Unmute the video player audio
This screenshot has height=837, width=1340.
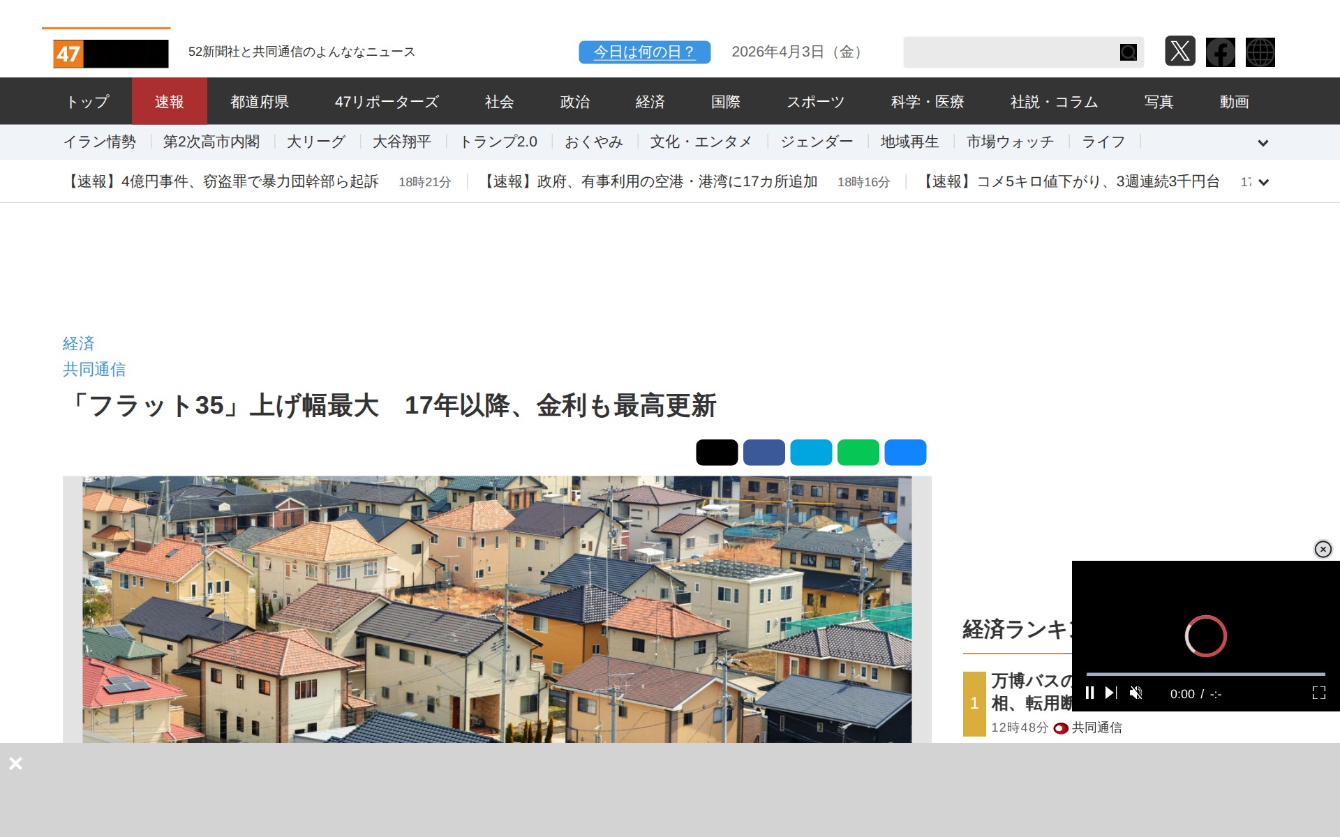[1136, 693]
